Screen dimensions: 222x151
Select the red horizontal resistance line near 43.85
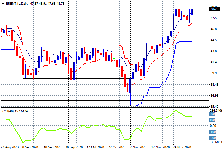pyautogui.click(x=71, y=45)
